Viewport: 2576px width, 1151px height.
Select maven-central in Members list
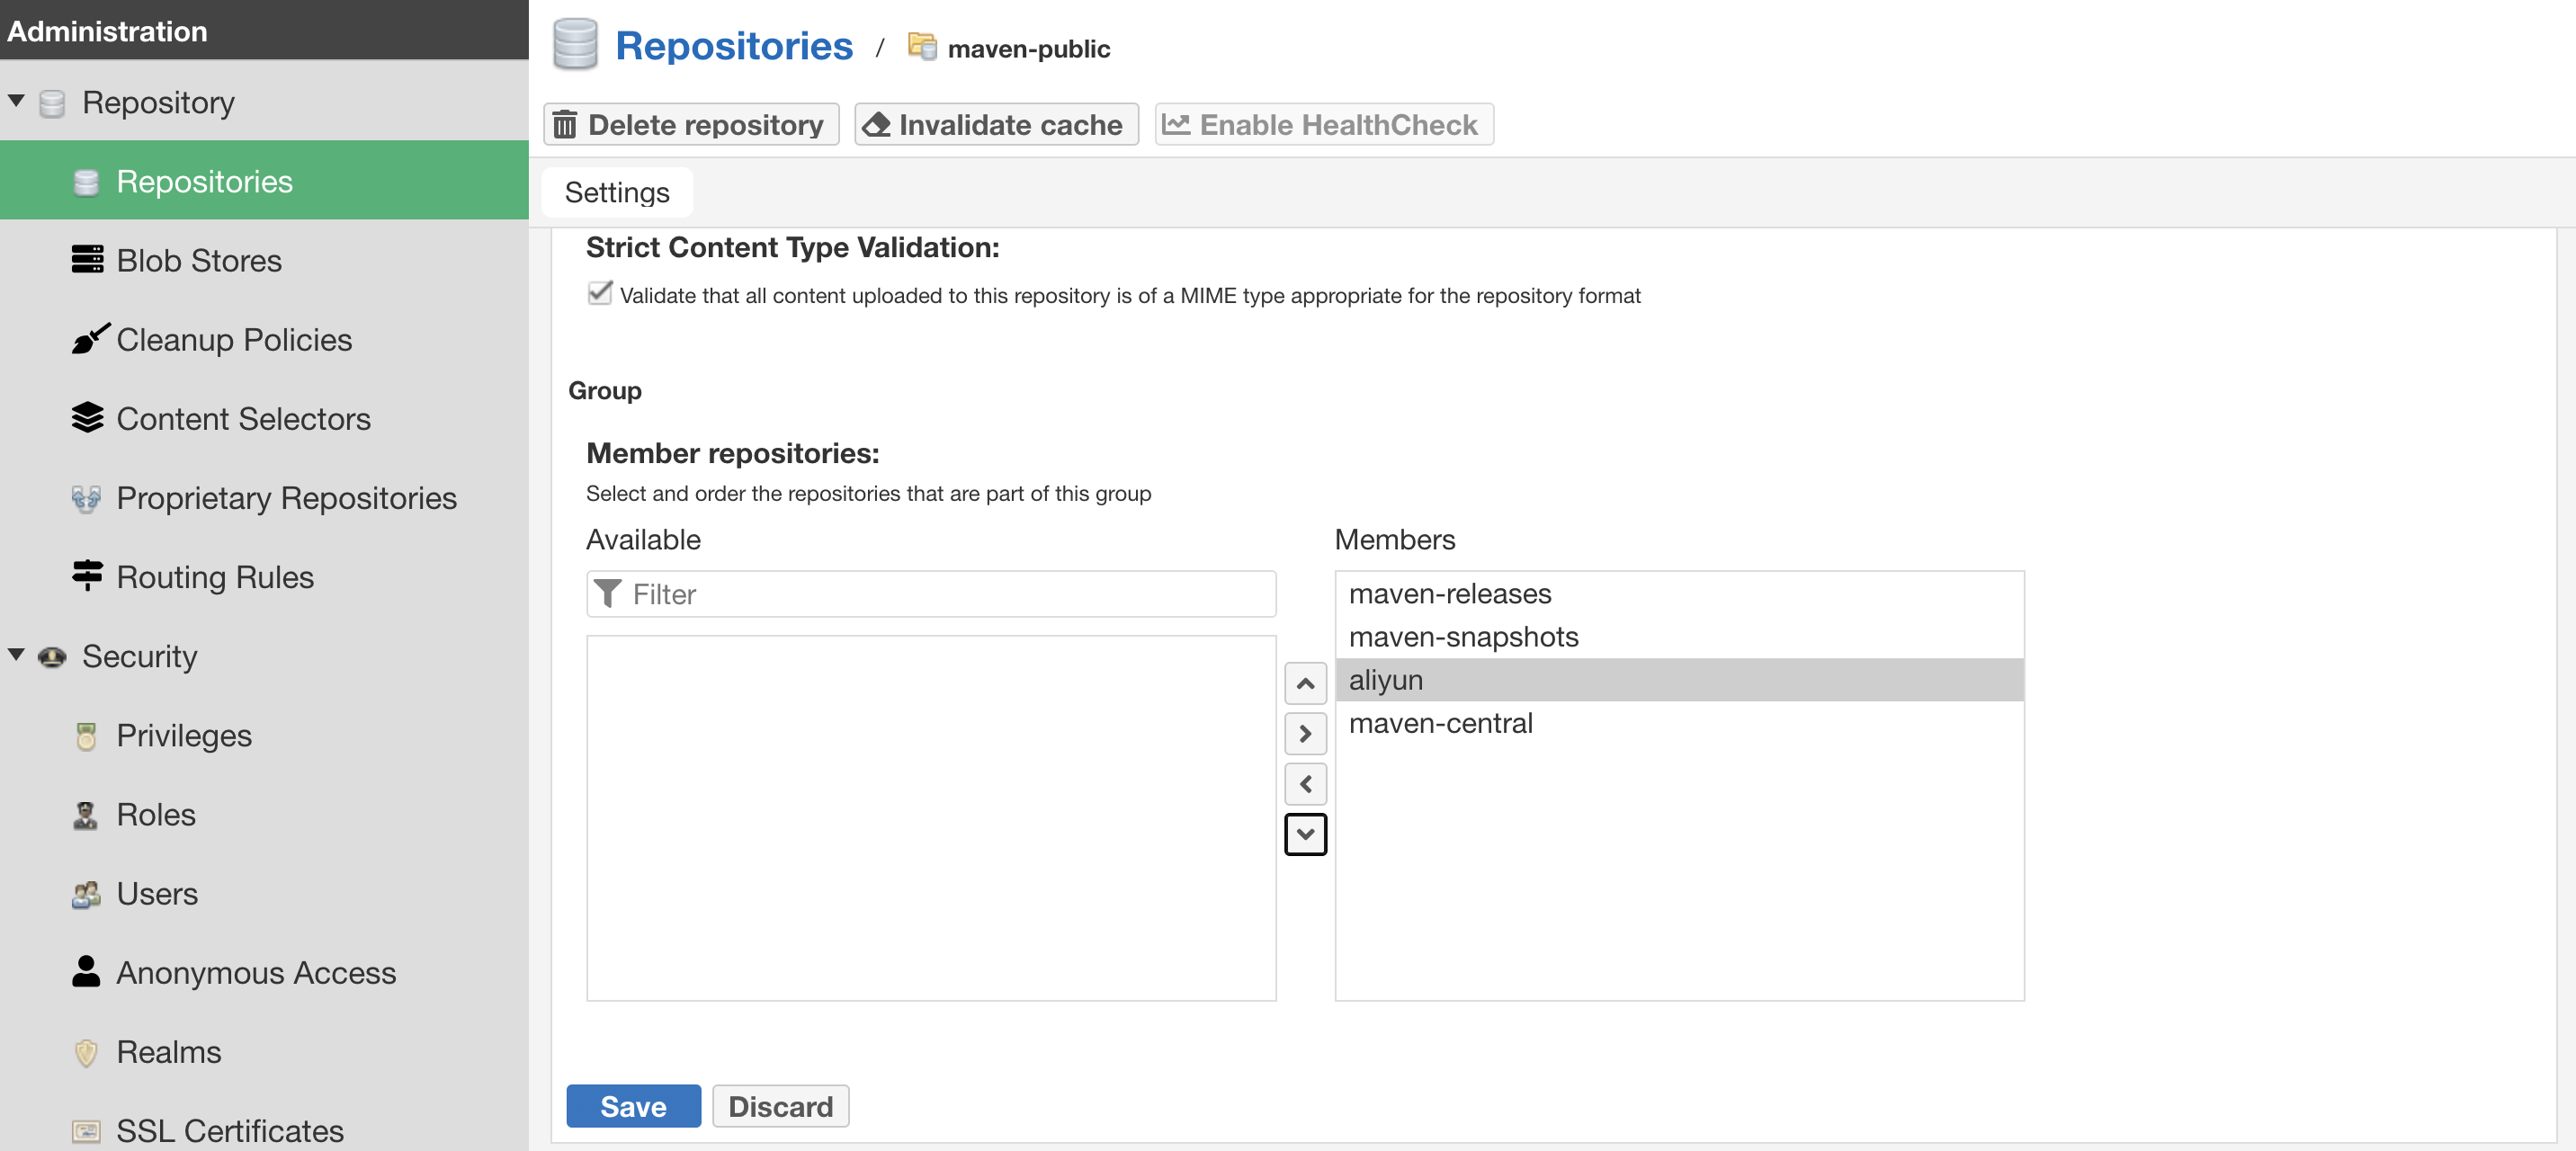pyautogui.click(x=1440, y=723)
